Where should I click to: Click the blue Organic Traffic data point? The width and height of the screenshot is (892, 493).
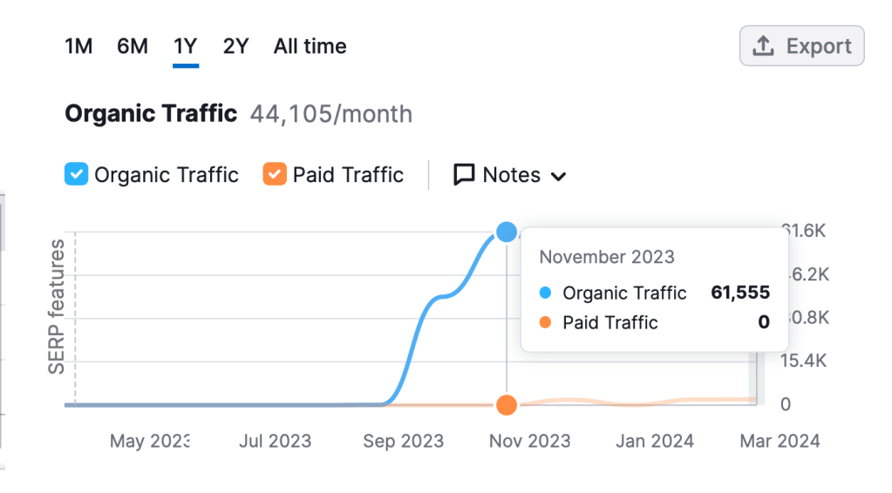(507, 232)
